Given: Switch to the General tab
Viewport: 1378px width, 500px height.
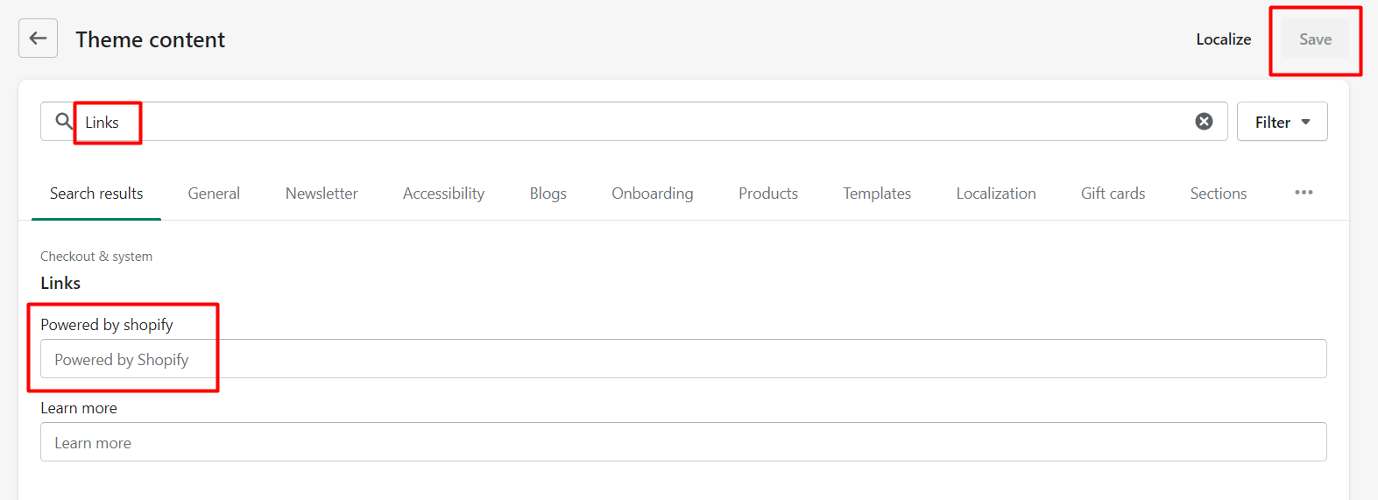Looking at the screenshot, I should point(214,194).
